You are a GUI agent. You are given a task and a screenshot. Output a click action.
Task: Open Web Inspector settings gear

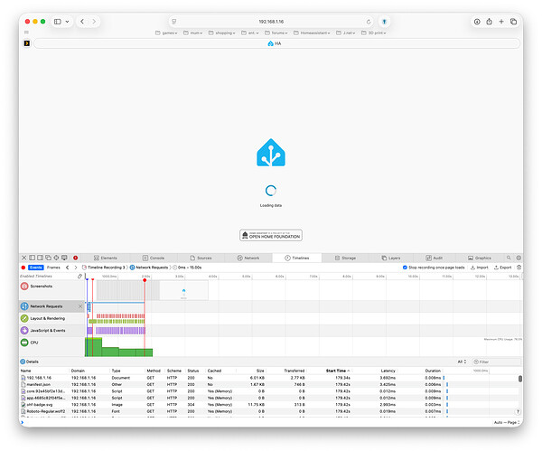point(519,258)
